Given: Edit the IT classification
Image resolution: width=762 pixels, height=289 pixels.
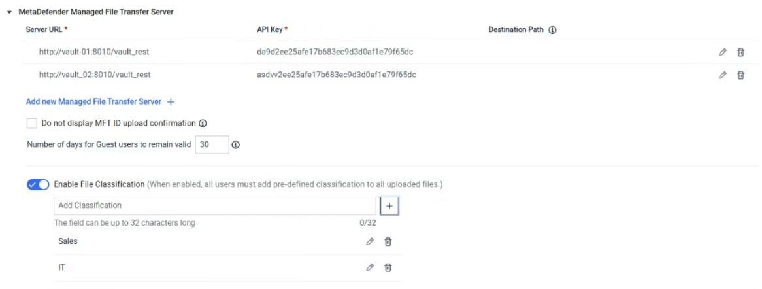Looking at the screenshot, I should point(370,267).
